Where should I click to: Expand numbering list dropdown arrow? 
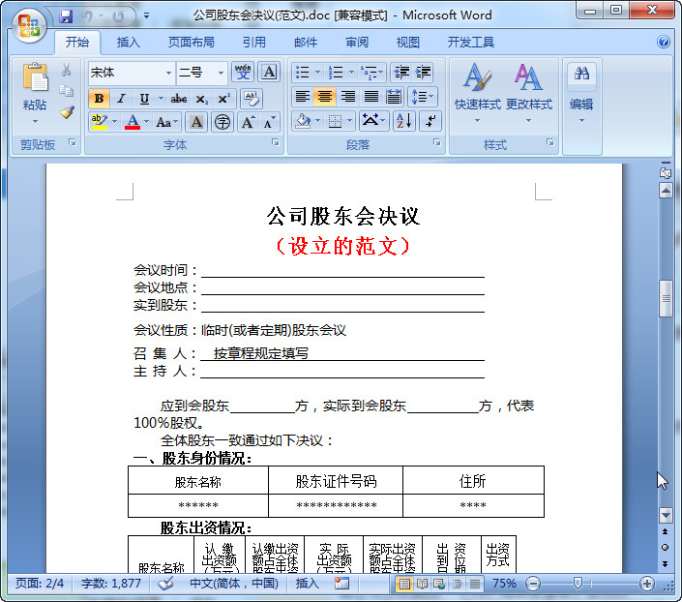pyautogui.click(x=351, y=73)
